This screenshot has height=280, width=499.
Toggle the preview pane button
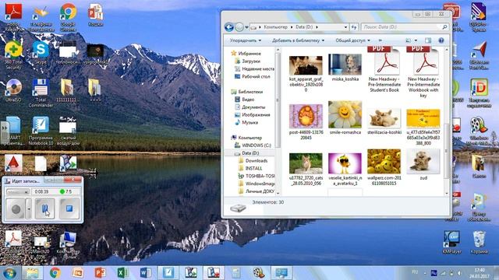[x=428, y=40]
